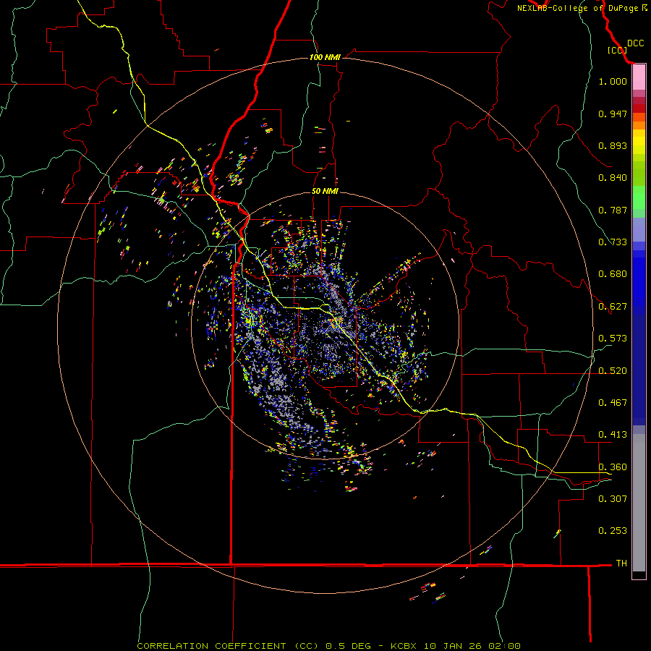Click the 1.000 value on the color scale
Viewport: 651px width, 651px height.
[x=613, y=81]
